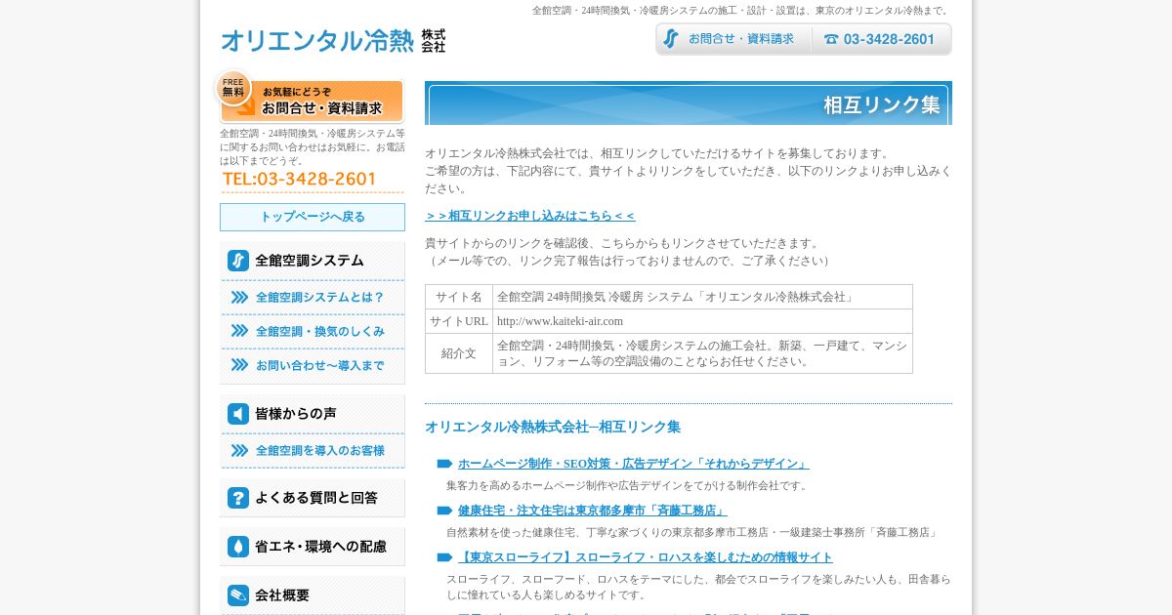
Task: Open お問い合わせ～導入まで submenu item
Action: (313, 366)
